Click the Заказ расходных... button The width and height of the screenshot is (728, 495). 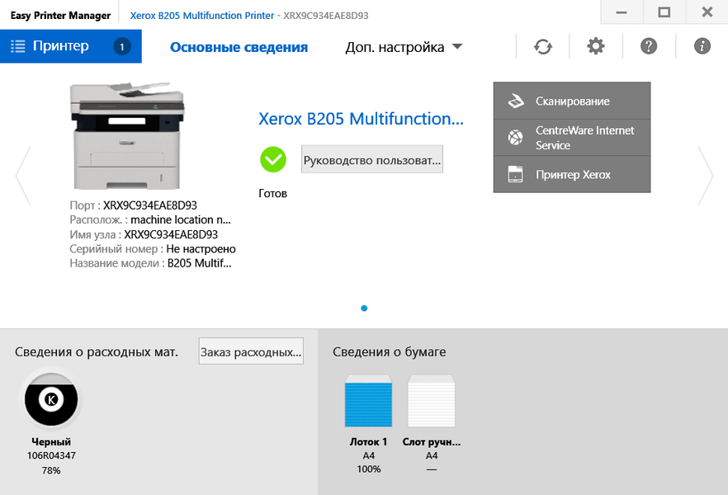tap(251, 351)
